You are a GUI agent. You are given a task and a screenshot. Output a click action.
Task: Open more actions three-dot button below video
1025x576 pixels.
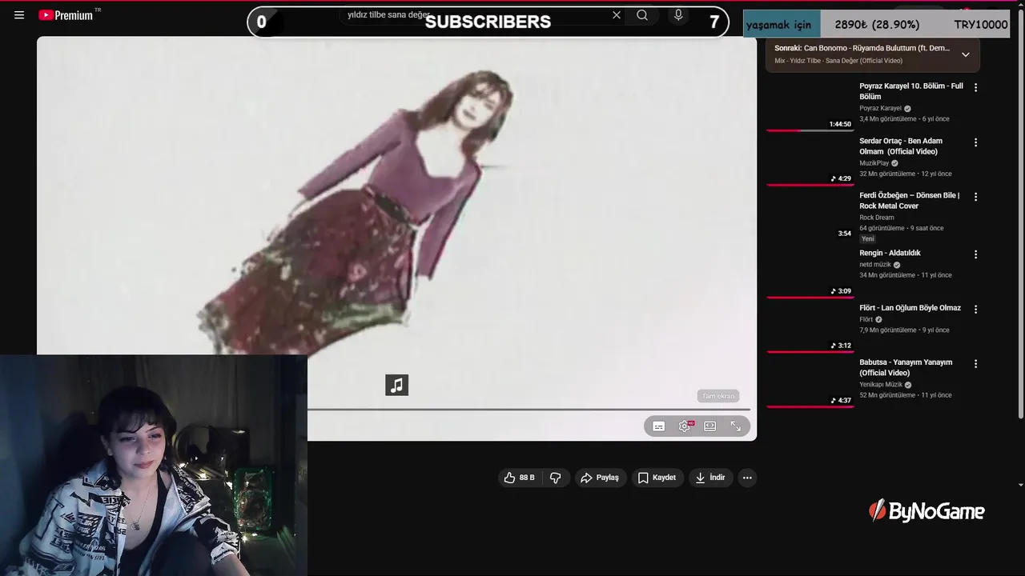click(x=747, y=478)
